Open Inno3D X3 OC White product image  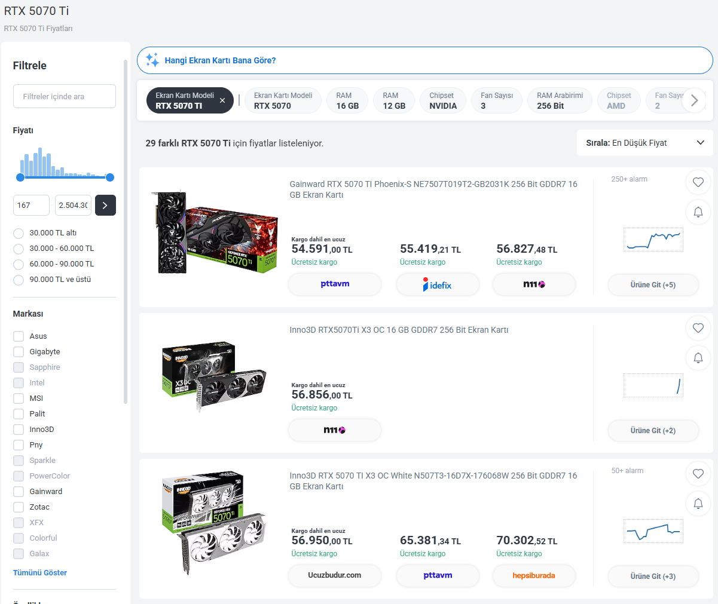(x=215, y=523)
